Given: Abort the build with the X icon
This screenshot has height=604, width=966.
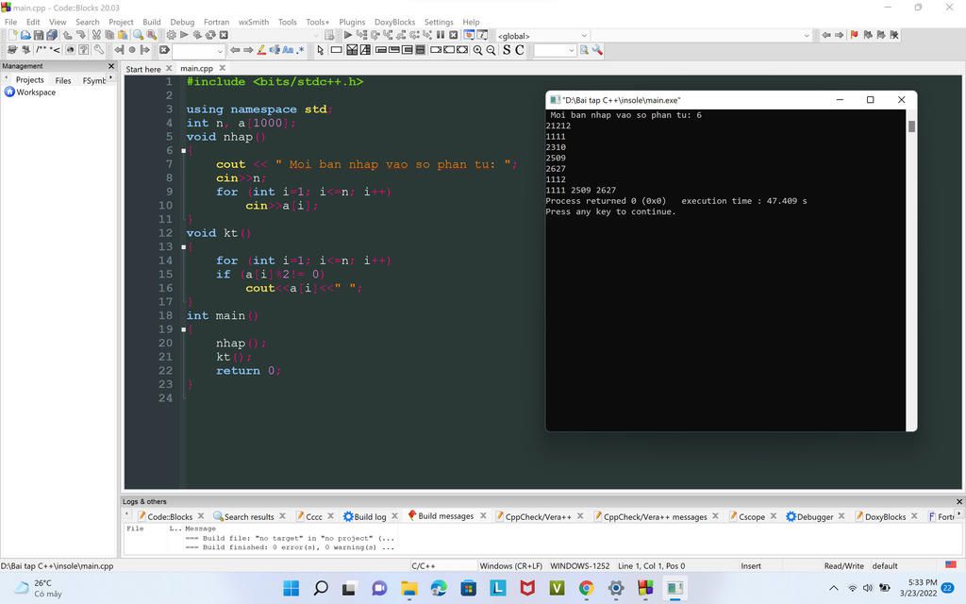Looking at the screenshot, I should pos(225,35).
